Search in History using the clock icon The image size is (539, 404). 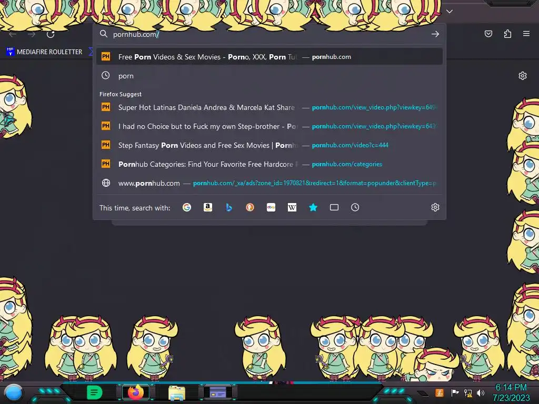pyautogui.click(x=355, y=207)
